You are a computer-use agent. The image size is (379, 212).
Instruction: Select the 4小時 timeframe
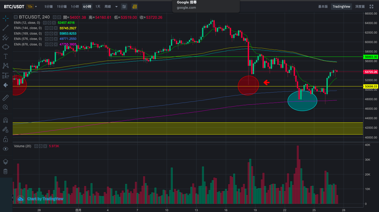[87, 6]
